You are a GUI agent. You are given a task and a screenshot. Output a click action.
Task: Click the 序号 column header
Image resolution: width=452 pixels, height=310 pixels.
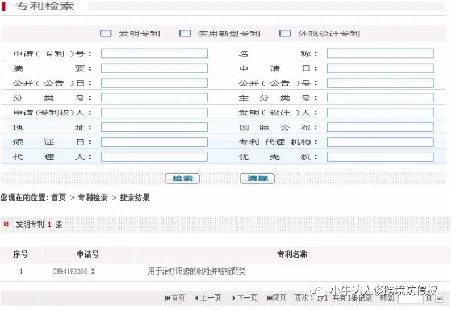pyautogui.click(x=20, y=254)
